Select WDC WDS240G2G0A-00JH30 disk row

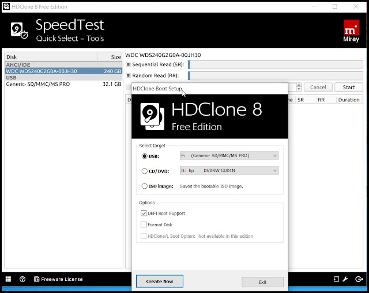coord(63,71)
